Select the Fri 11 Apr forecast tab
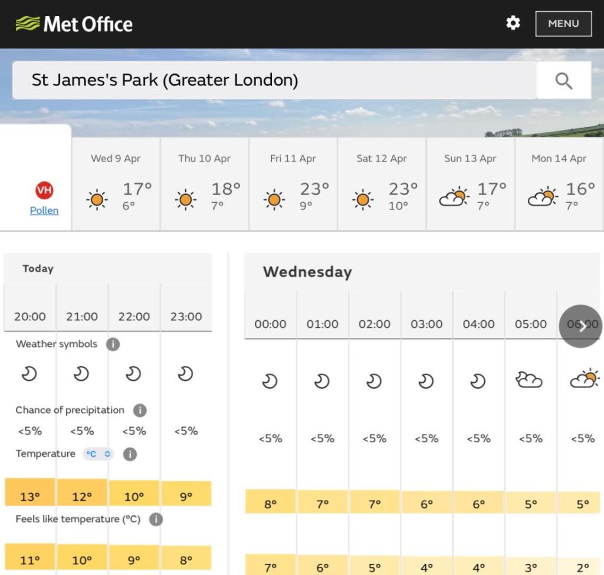The width and height of the screenshot is (604, 575). 293,184
